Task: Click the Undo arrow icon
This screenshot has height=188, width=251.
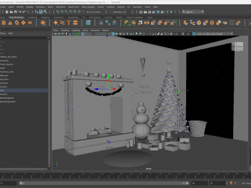Action: (x=20, y=12)
